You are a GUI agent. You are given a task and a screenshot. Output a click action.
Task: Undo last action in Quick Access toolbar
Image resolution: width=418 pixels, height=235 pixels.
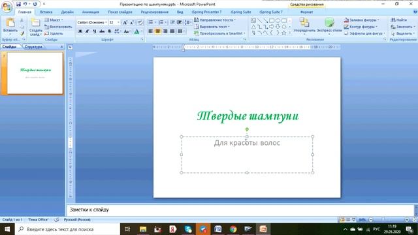pos(25,4)
